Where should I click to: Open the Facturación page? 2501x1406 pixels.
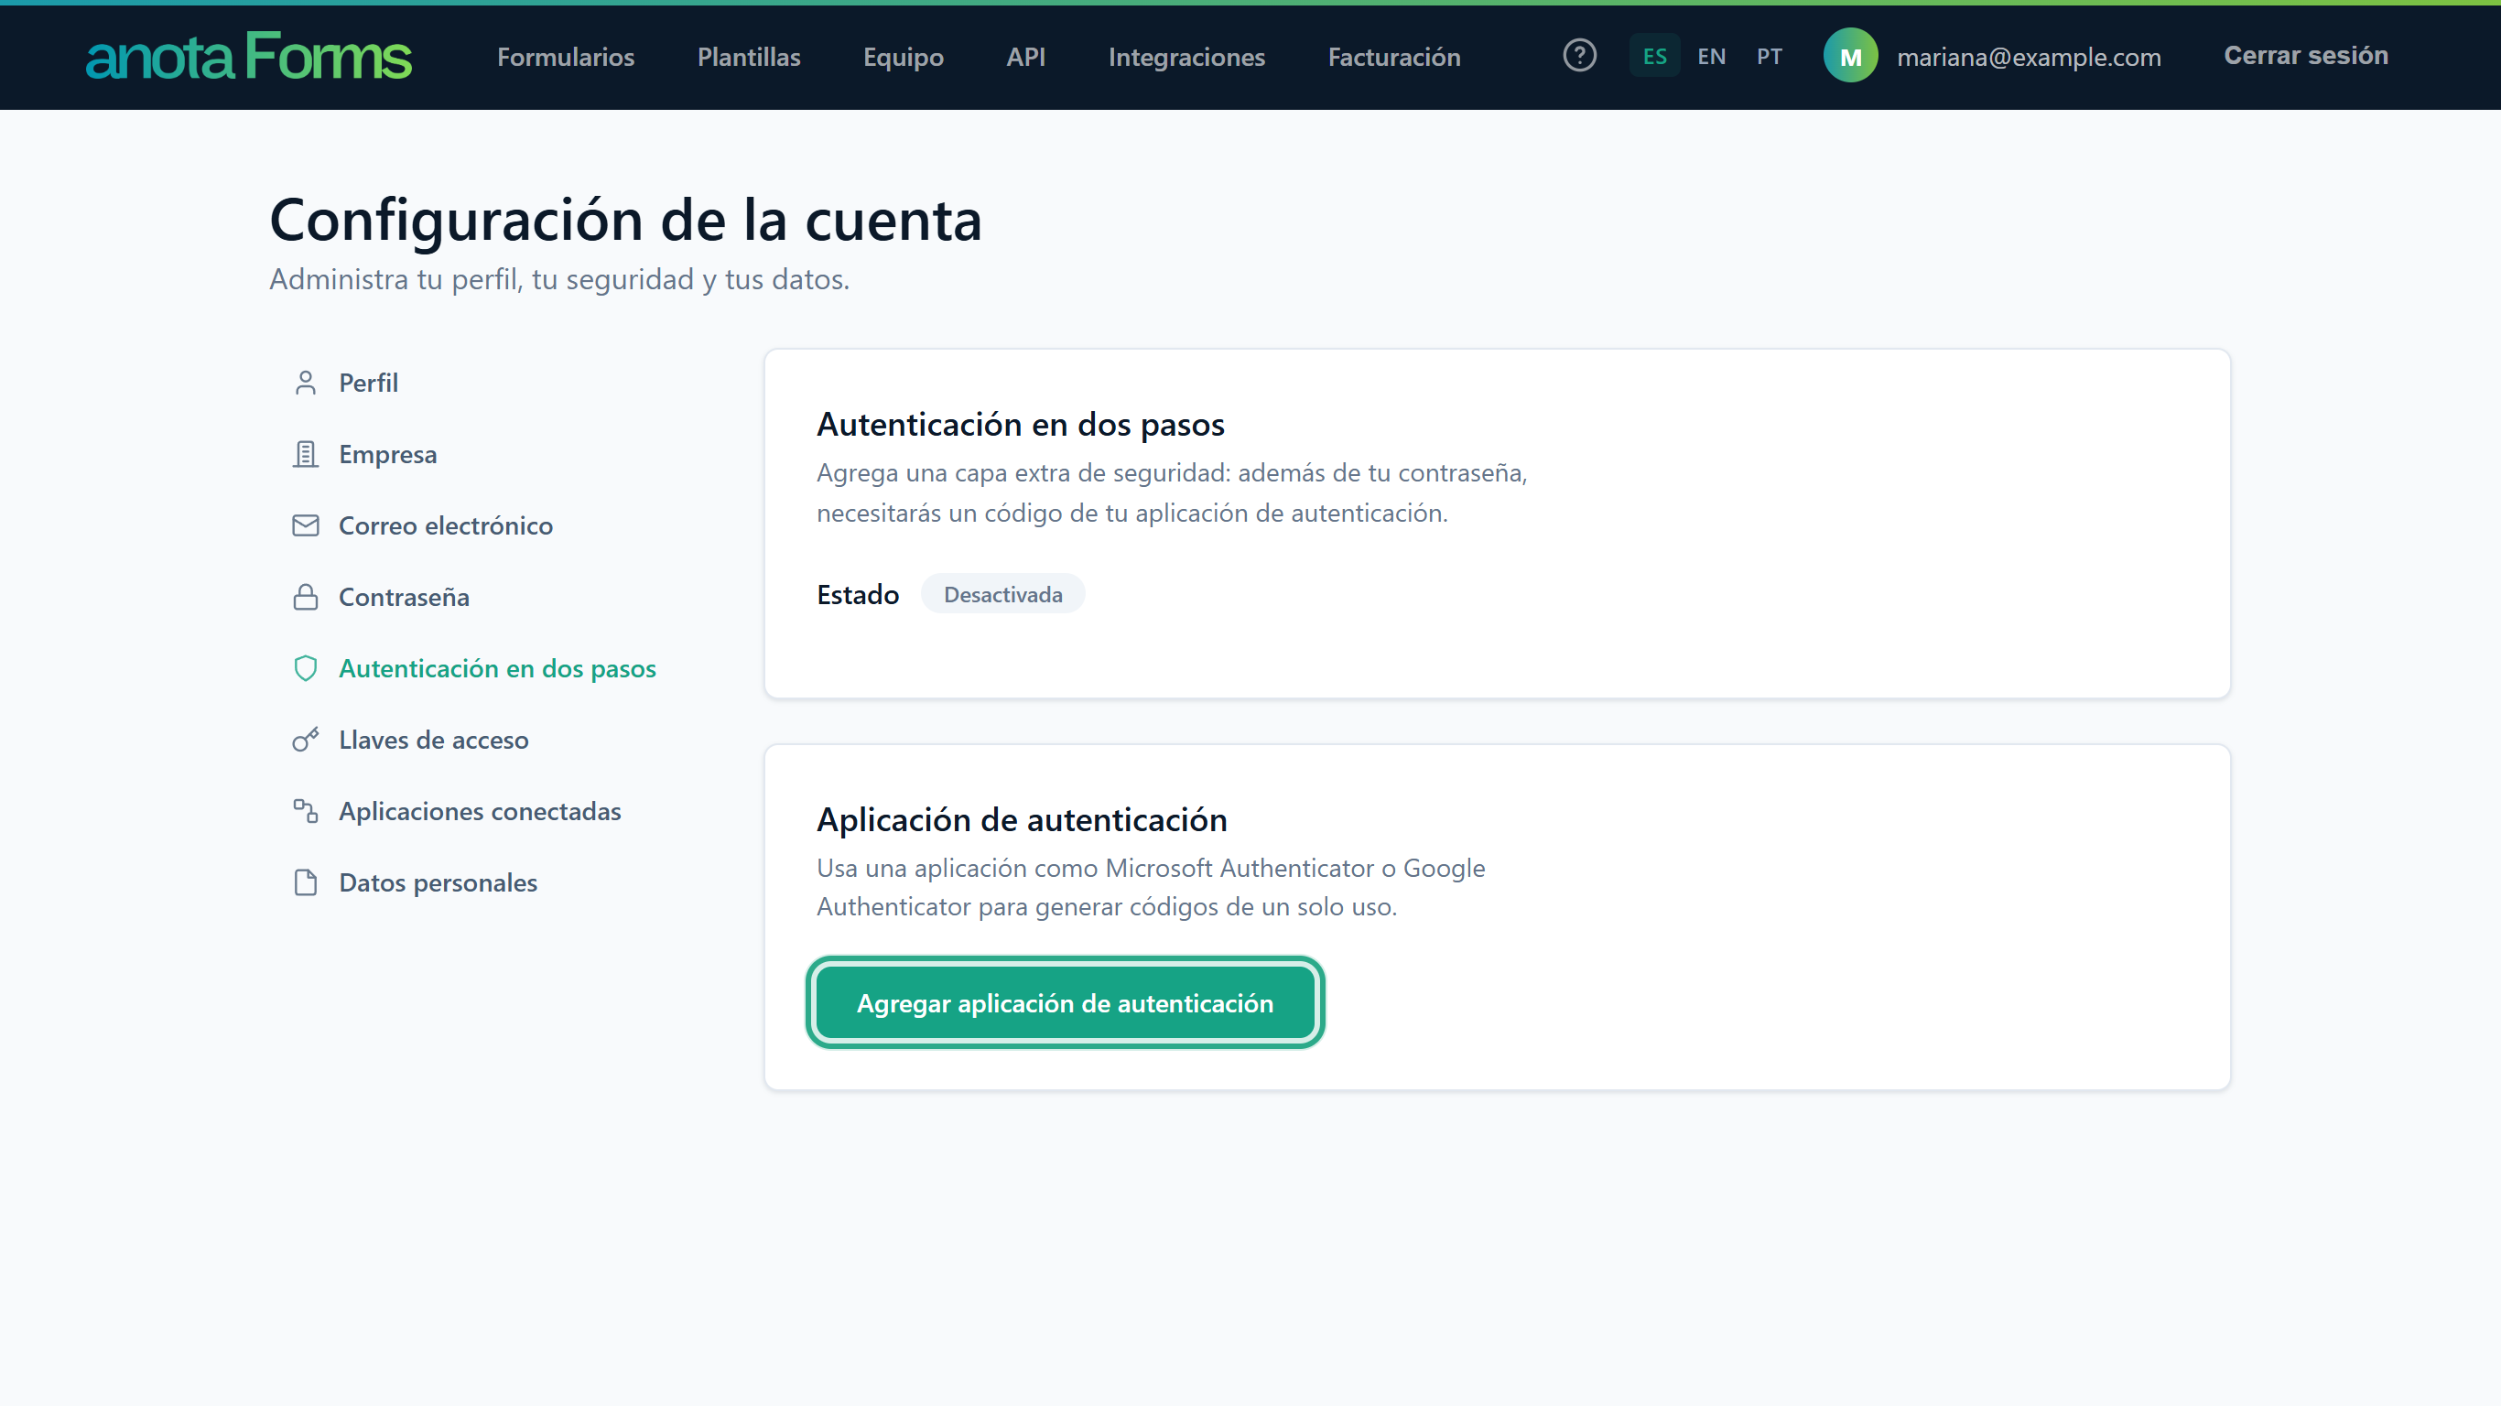[1394, 57]
